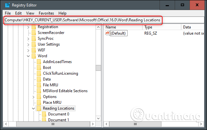Open the File menu
207x130 pixels.
pos(8,13)
